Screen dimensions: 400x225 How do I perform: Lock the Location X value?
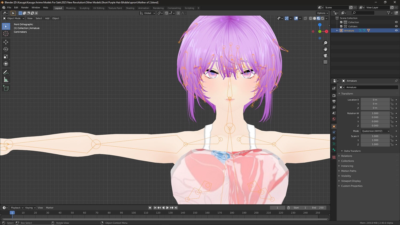click(392, 100)
